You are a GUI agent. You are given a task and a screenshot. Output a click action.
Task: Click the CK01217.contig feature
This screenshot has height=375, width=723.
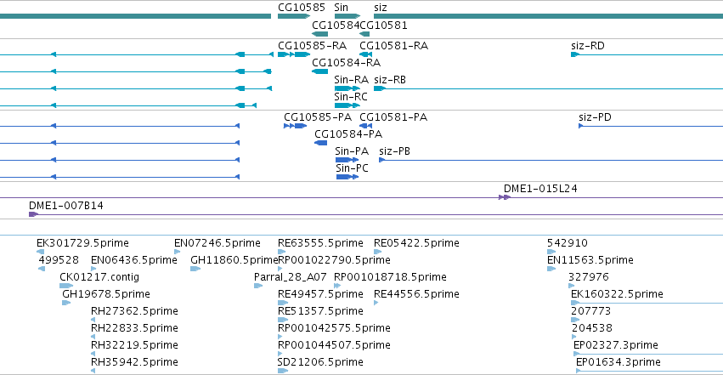click(66, 286)
